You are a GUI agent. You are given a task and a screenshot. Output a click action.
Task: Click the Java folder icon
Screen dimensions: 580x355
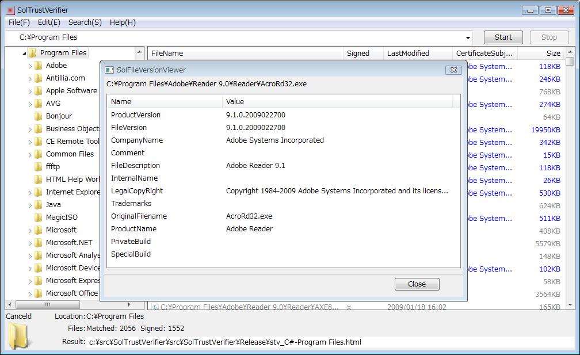39,205
